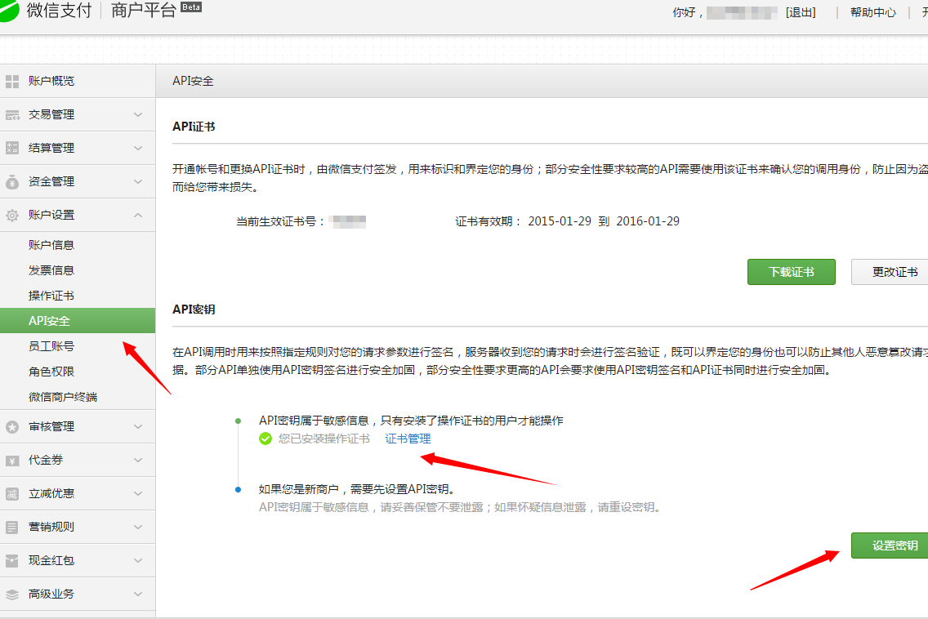Click the 账户设置 gear icon
Image resolution: width=928 pixels, height=619 pixels.
[x=12, y=216]
